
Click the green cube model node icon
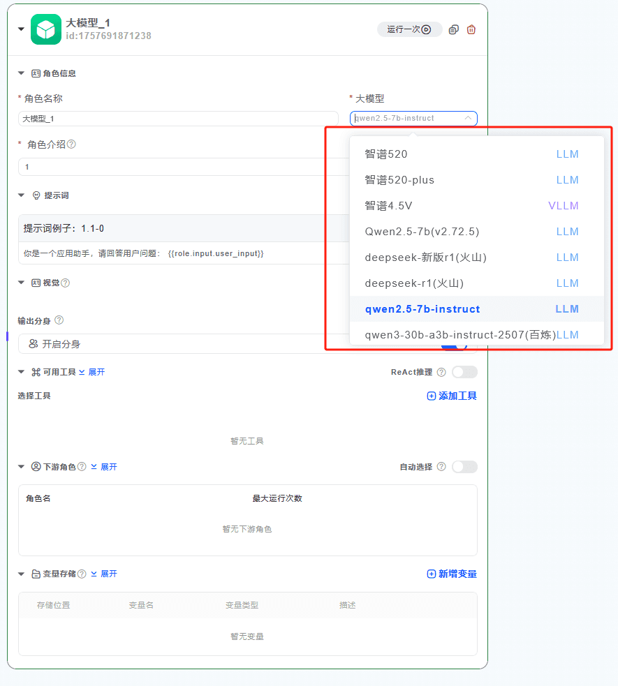[x=46, y=29]
